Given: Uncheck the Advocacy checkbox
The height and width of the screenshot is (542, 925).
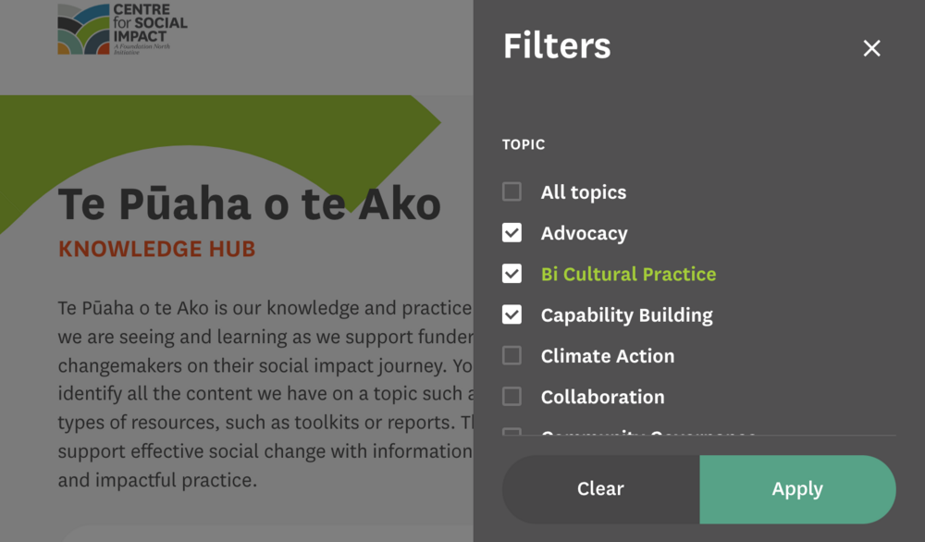Looking at the screenshot, I should pos(512,233).
